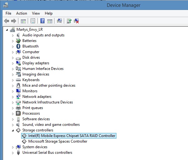188x160 pixels.
Task: Open the File menu
Action: 8,13
